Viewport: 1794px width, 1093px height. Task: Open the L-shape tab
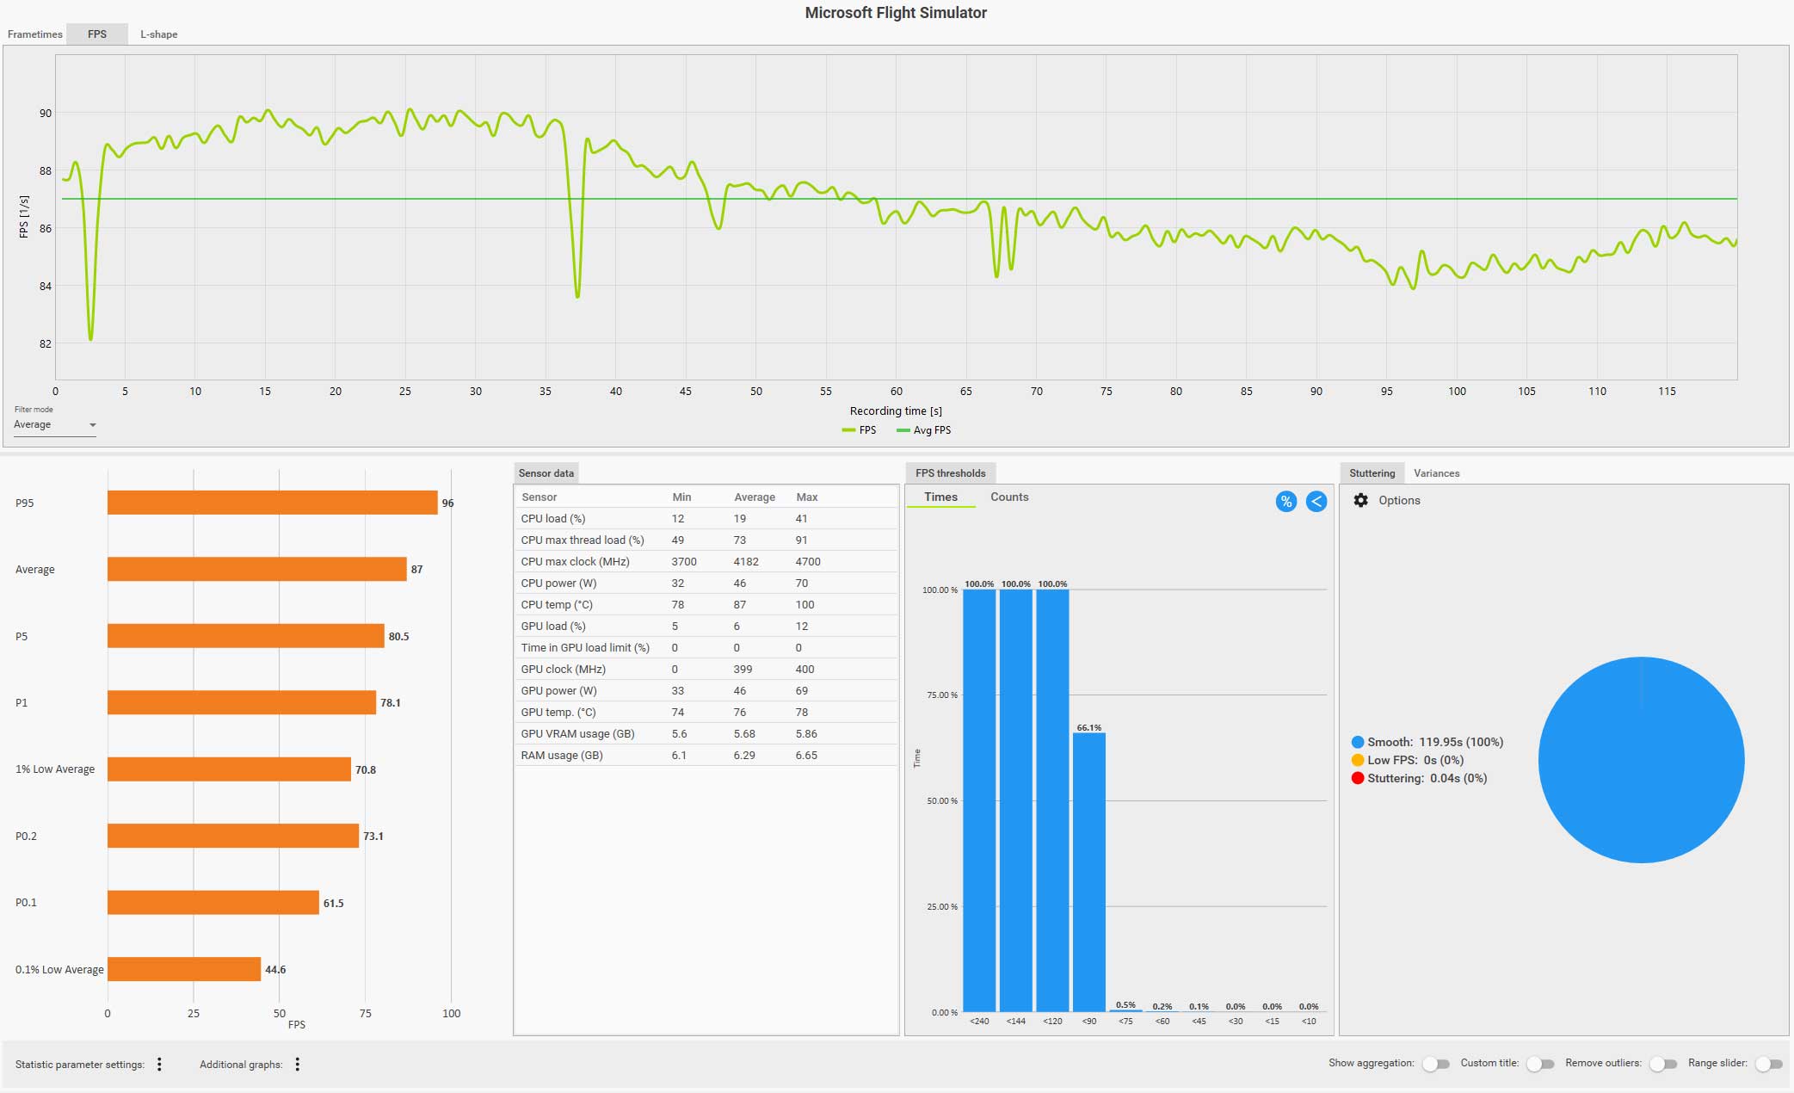point(159,34)
